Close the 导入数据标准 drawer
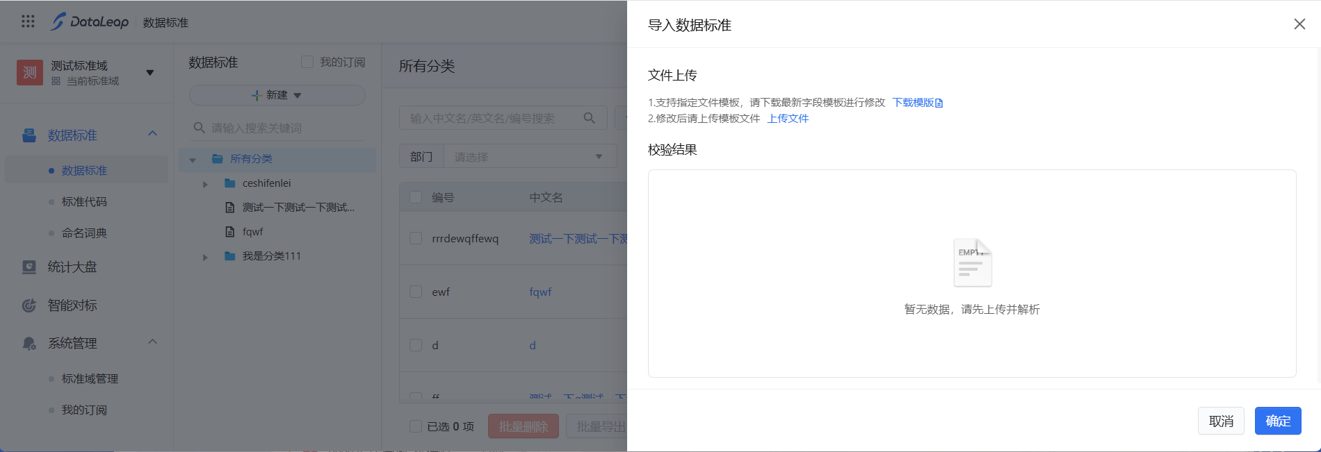Viewport: 1321px width, 452px height. (1299, 24)
